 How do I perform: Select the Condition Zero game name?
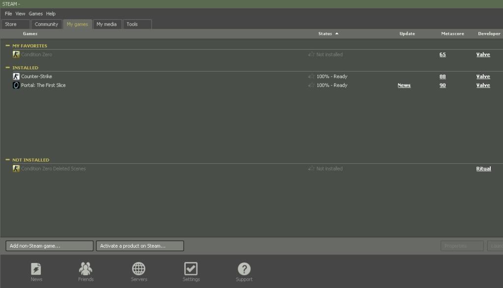pos(36,55)
